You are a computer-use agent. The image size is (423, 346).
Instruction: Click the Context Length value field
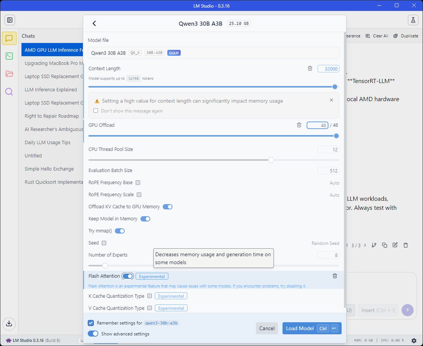point(328,69)
